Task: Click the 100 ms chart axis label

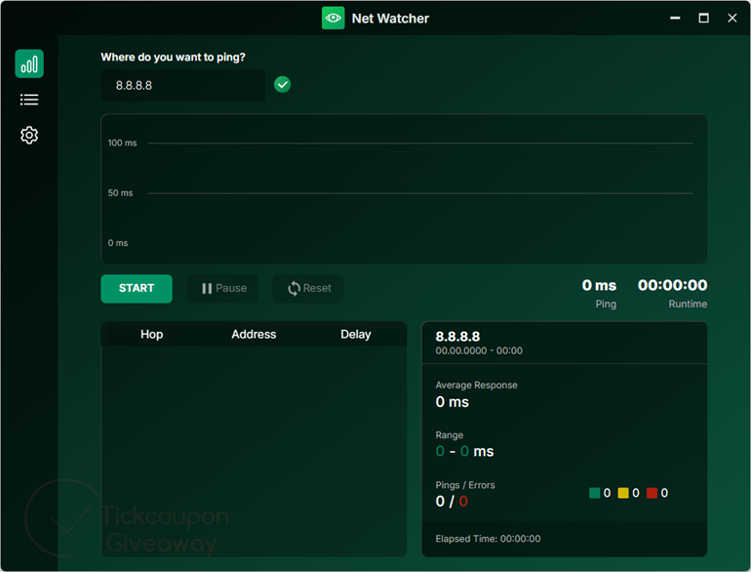Action: pyautogui.click(x=122, y=143)
